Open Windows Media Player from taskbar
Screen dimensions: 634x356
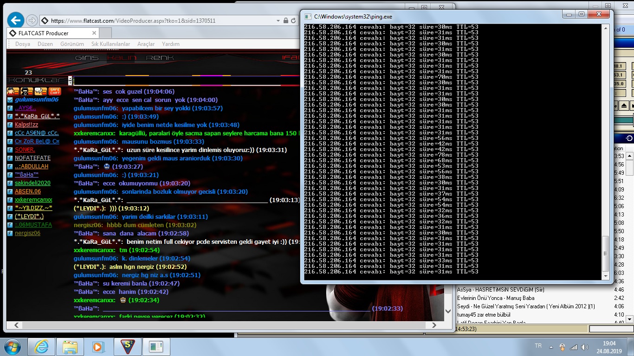(x=98, y=346)
